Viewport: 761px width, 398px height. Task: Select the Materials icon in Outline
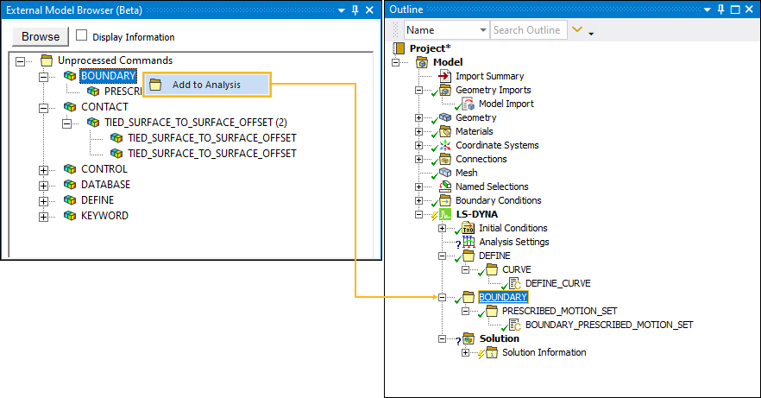445,131
